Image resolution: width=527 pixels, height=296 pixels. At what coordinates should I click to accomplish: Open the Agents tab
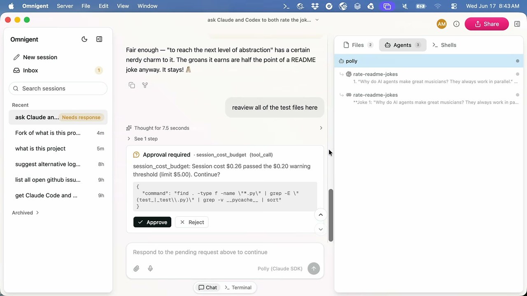pos(402,45)
